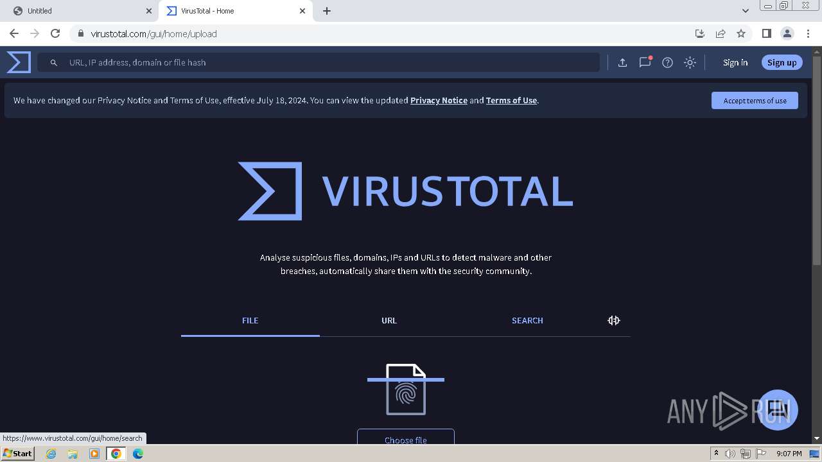Switch to the SEARCH tab
Screen dimensions: 822x462
[527, 320]
